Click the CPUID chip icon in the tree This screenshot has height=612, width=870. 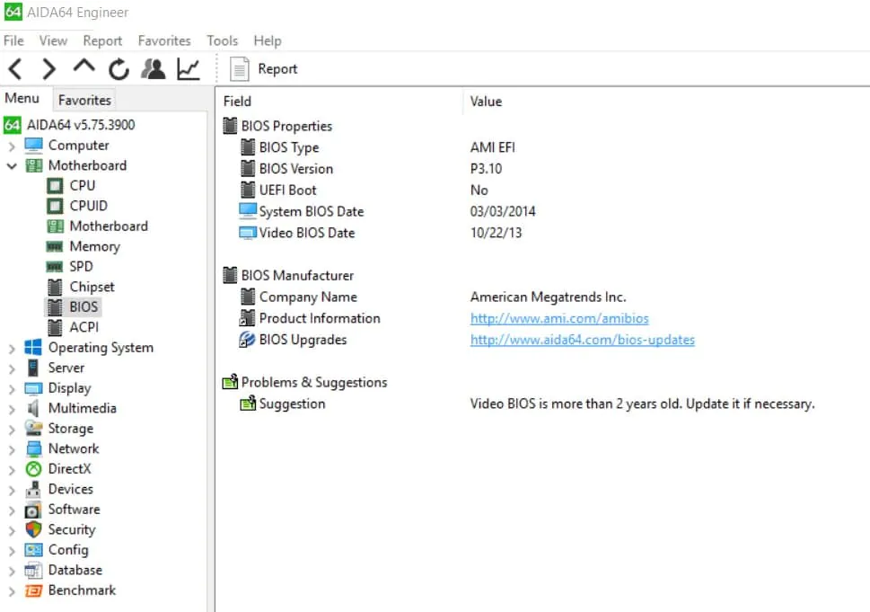tap(55, 206)
